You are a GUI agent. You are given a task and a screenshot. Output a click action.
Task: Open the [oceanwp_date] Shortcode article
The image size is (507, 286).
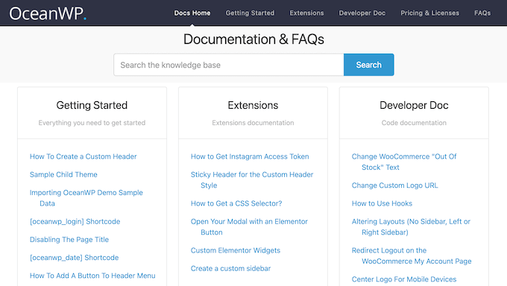[x=74, y=258]
